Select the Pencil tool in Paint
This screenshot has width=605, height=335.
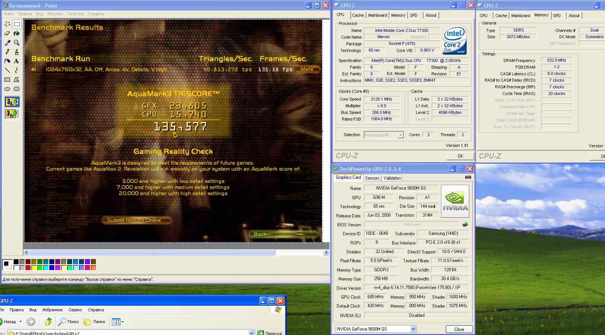(x=7, y=52)
